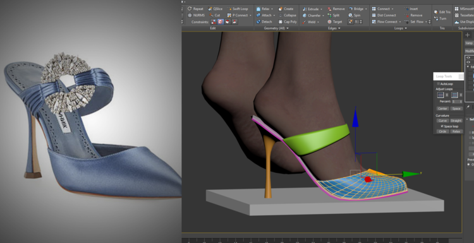Click the Relax button in Loop Tools
Viewport: 474px width, 243px height.
pyautogui.click(x=456, y=131)
